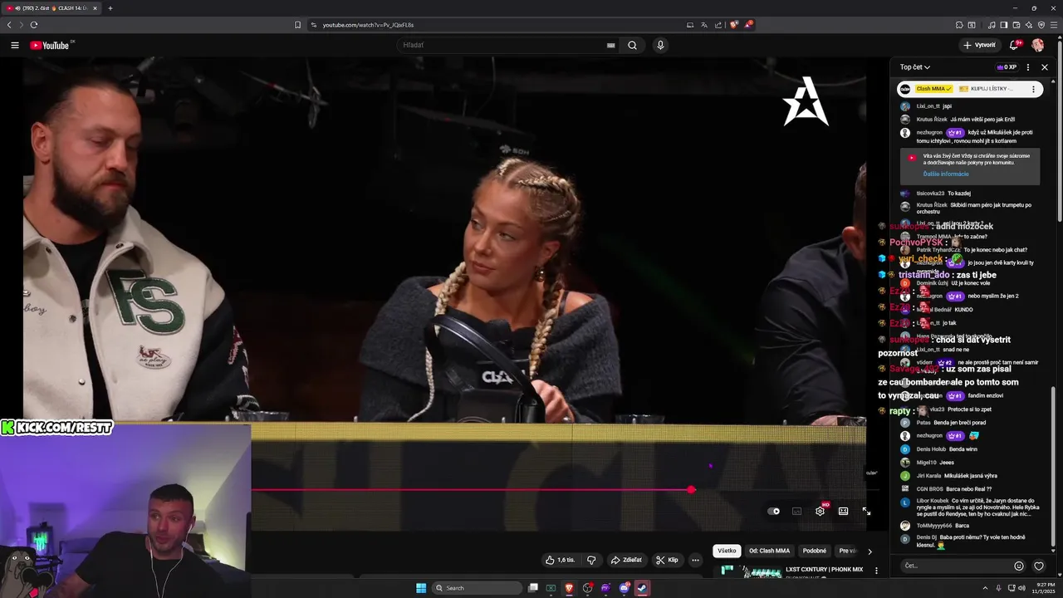The image size is (1063, 598).
Task: Start voice search with the microphone icon
Action: tap(660, 46)
